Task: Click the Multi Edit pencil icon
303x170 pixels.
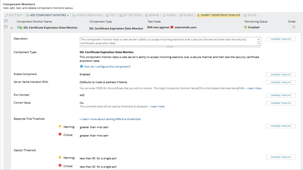Action: [x=6, y=15]
